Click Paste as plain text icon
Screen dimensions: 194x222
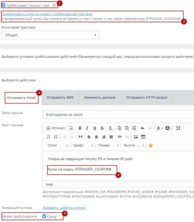(127, 128)
